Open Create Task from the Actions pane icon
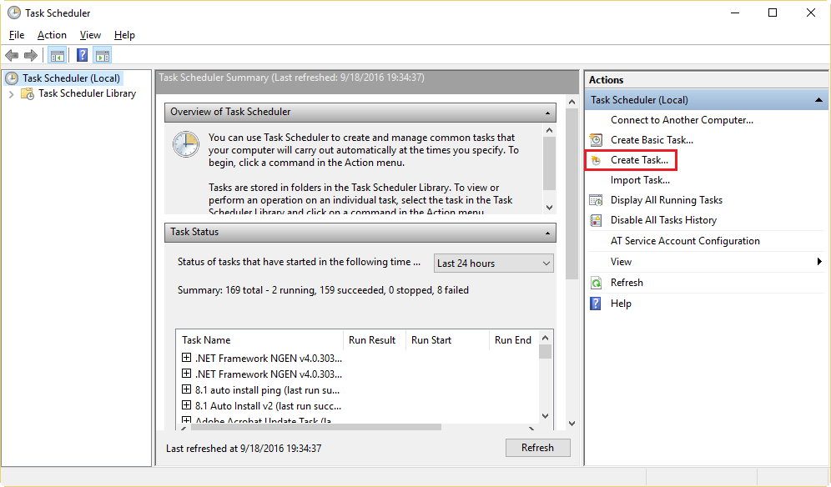This screenshot has height=487, width=831. (596, 159)
